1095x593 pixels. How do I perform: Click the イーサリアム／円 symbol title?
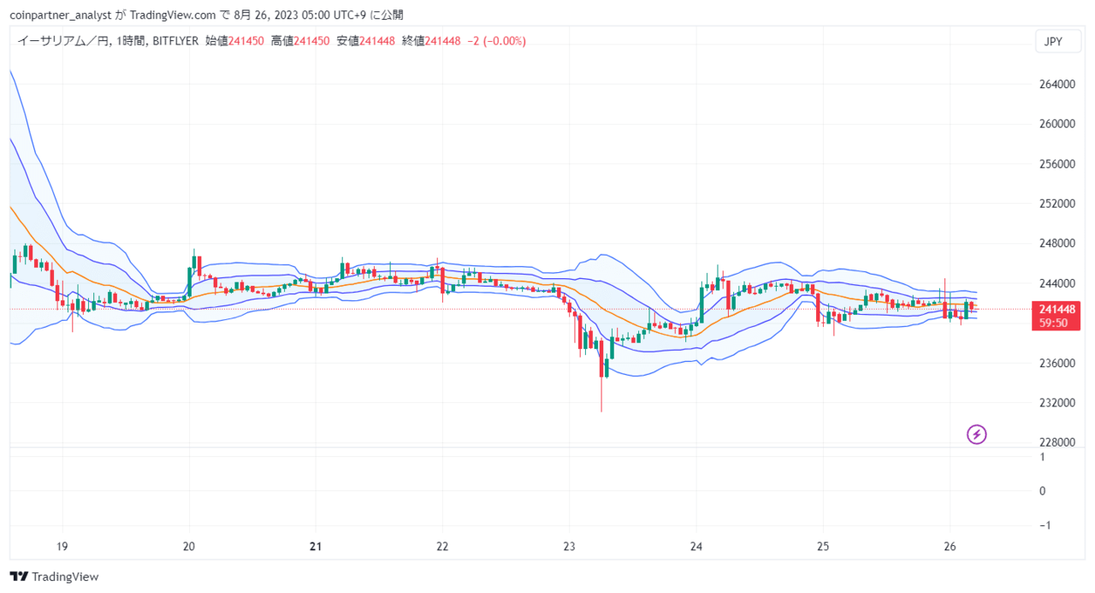pyautogui.click(x=62, y=41)
